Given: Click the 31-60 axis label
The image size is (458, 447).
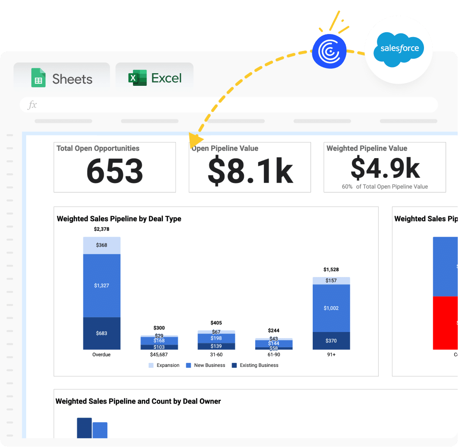Looking at the screenshot, I should (216, 355).
